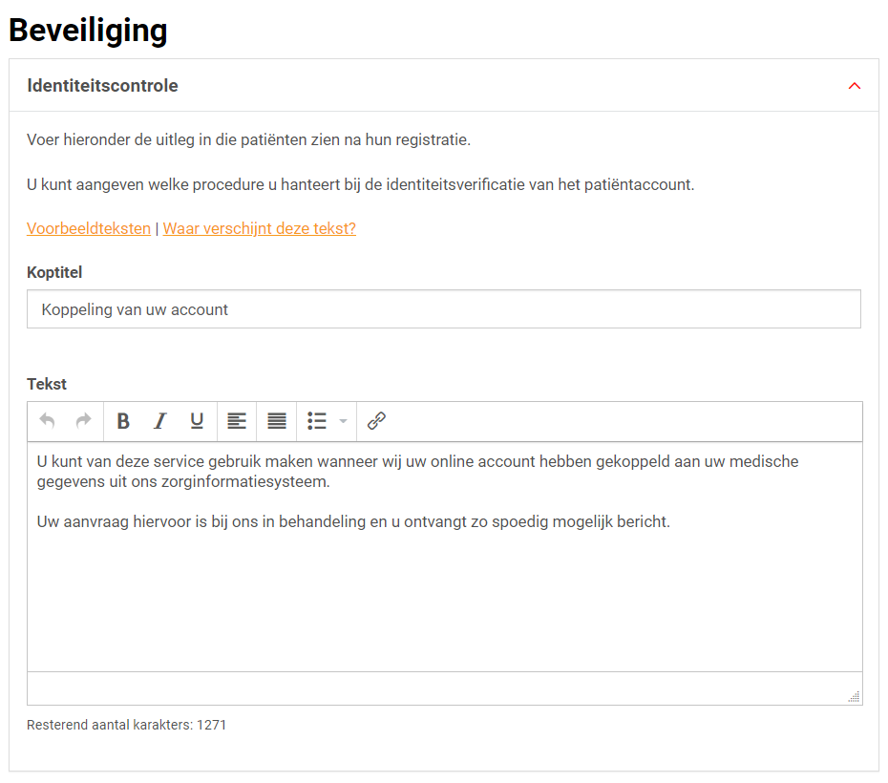The width and height of the screenshot is (888, 783).
Task: Focus the Koptitel input field
Action: point(443,309)
